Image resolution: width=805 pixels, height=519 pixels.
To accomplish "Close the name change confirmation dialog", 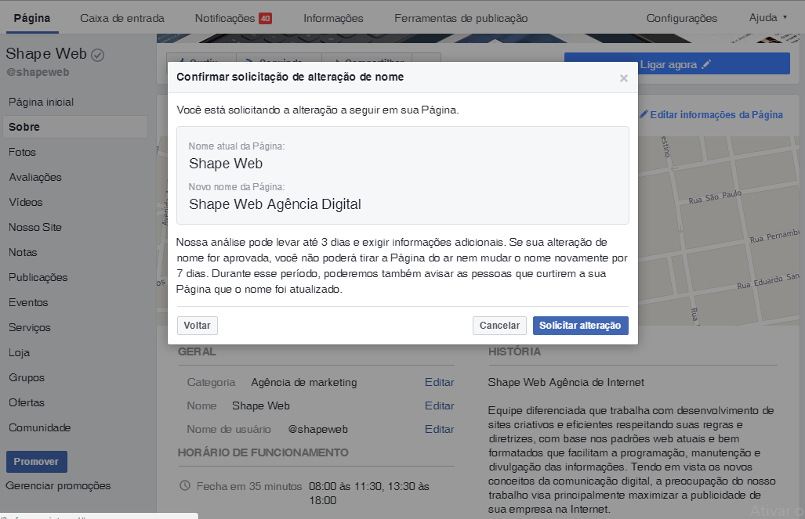I will pos(623,78).
